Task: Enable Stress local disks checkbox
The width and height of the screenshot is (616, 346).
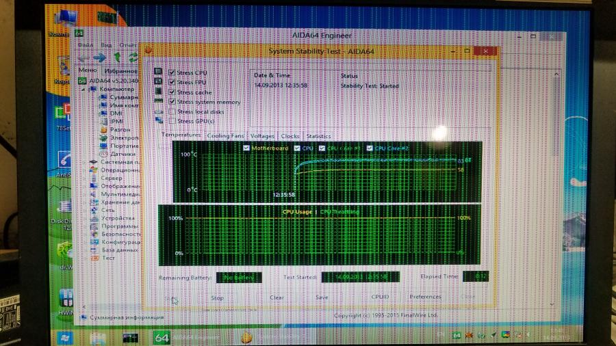Action: click(x=172, y=111)
